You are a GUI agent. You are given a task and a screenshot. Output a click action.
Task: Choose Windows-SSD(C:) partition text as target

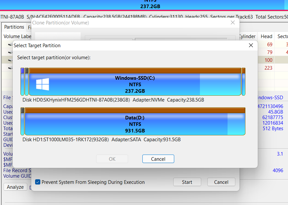point(135,78)
